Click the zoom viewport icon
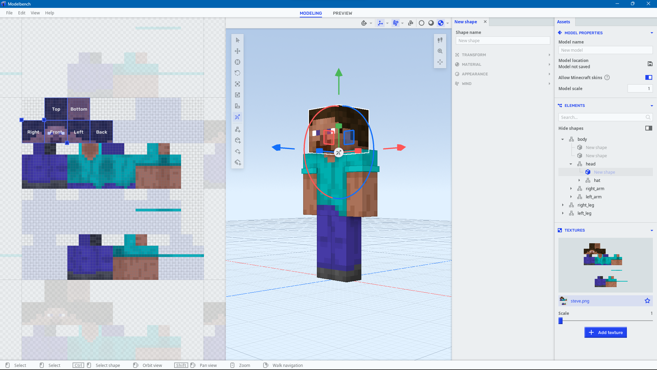Screen dimensions: 657x370 coord(440,51)
